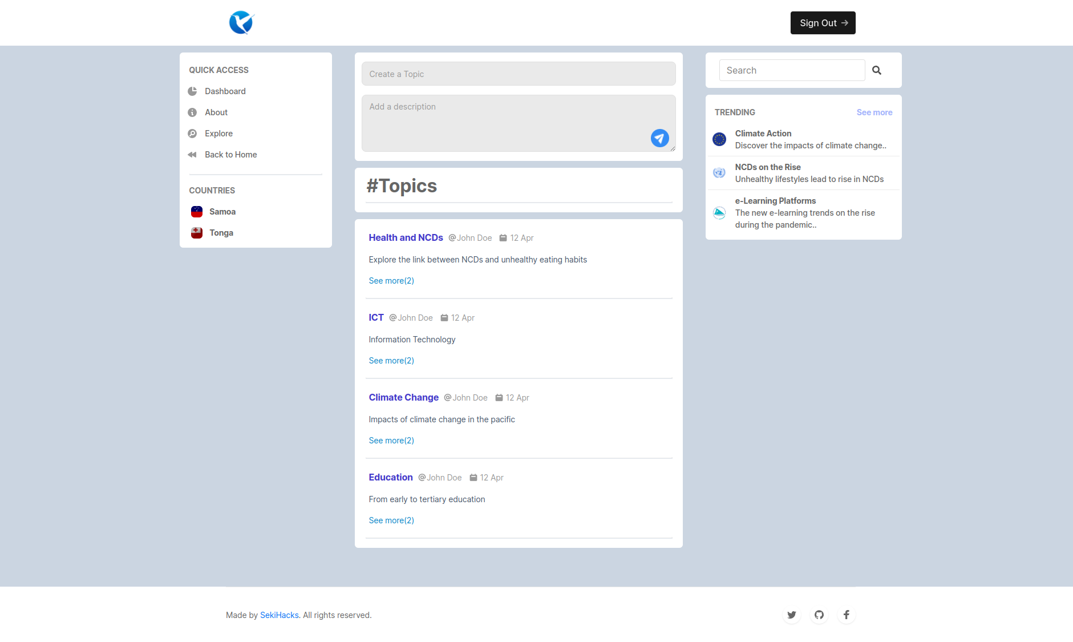This screenshot has width=1073, height=642.
Task: Click the Sign Out button
Action: click(x=823, y=23)
